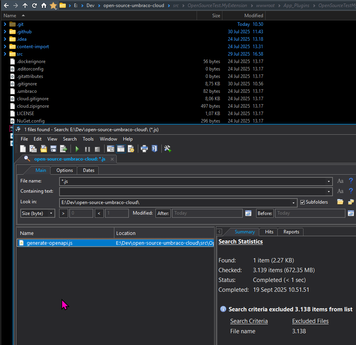The width and height of the screenshot is (356, 345).
Task: Click the Pause search toolbar icon
Action: [x=87, y=149]
